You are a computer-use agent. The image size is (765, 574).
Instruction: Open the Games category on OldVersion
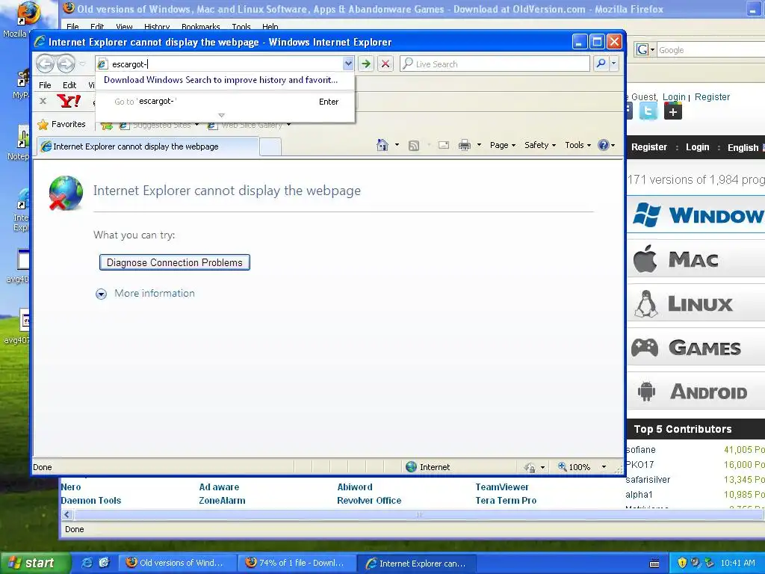[x=696, y=348]
